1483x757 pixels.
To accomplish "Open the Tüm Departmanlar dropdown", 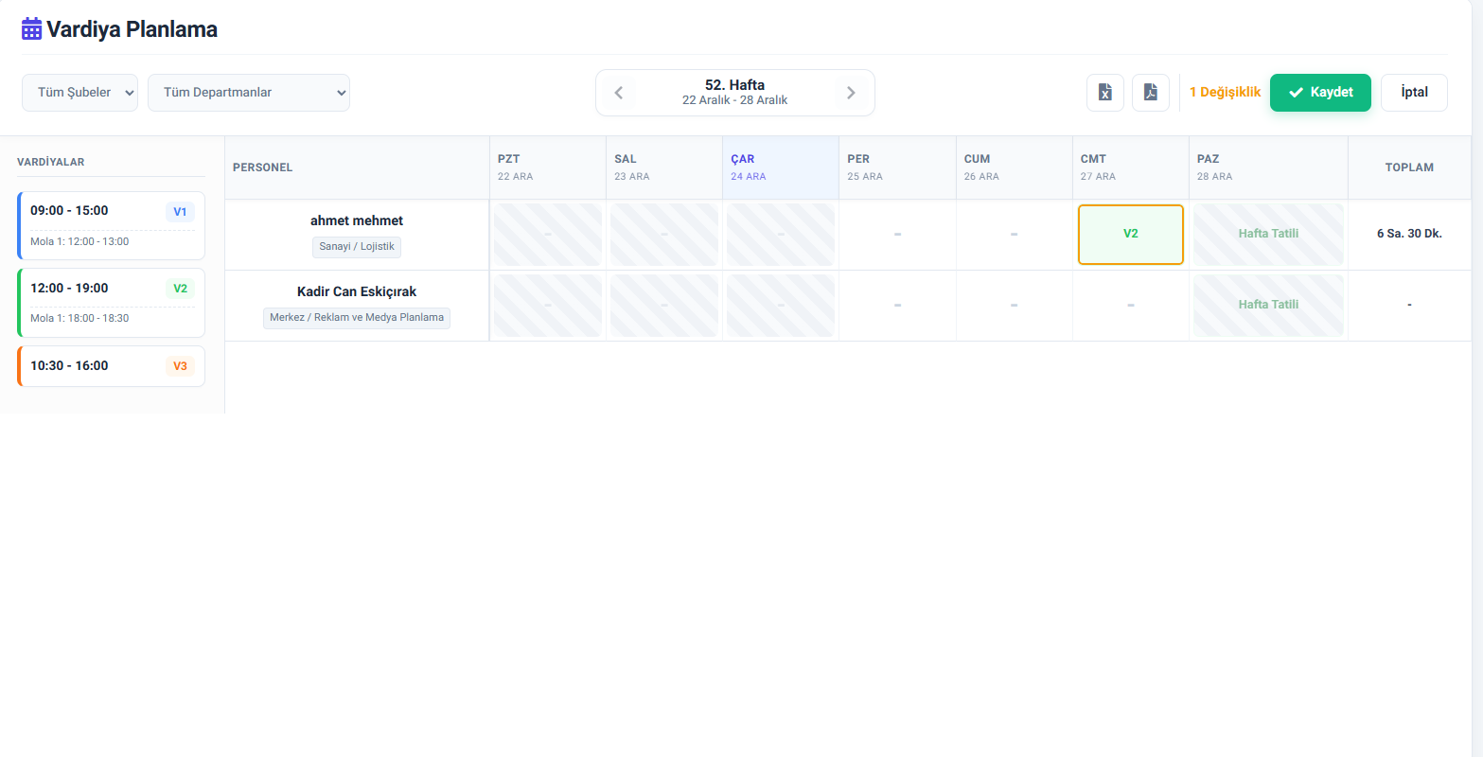I will click(249, 93).
